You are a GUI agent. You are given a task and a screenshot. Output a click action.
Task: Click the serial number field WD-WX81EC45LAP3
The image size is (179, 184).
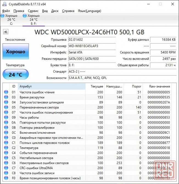click(92, 46)
